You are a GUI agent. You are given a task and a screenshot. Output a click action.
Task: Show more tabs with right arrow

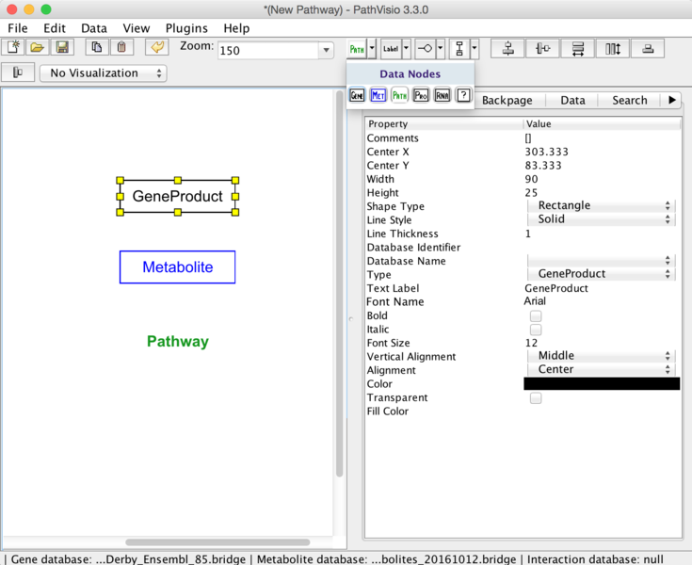point(671,100)
